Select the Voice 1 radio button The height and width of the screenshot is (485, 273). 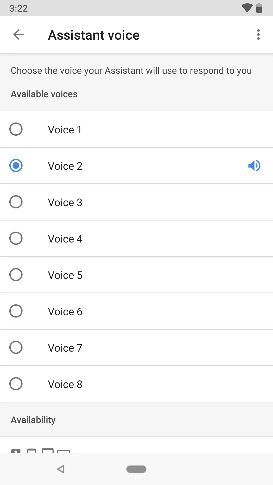(x=16, y=129)
